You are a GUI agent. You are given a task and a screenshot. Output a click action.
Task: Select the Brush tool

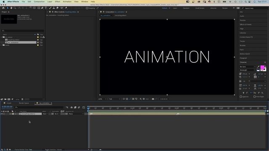[x=50, y=8]
